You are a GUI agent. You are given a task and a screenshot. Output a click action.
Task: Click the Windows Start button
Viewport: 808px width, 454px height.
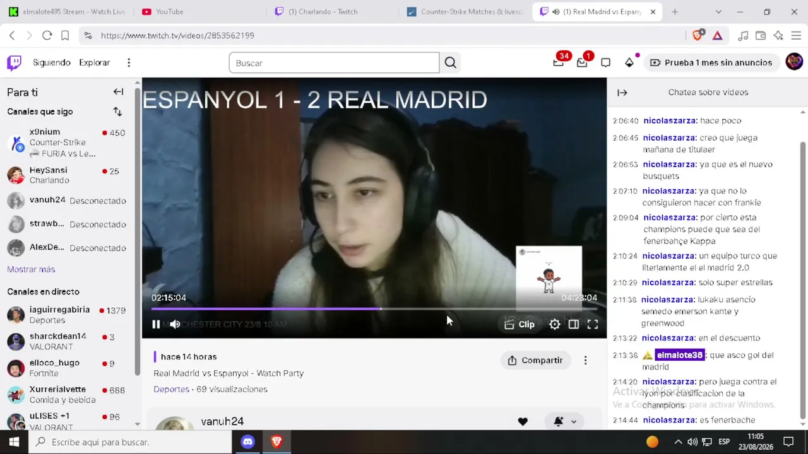(14, 442)
